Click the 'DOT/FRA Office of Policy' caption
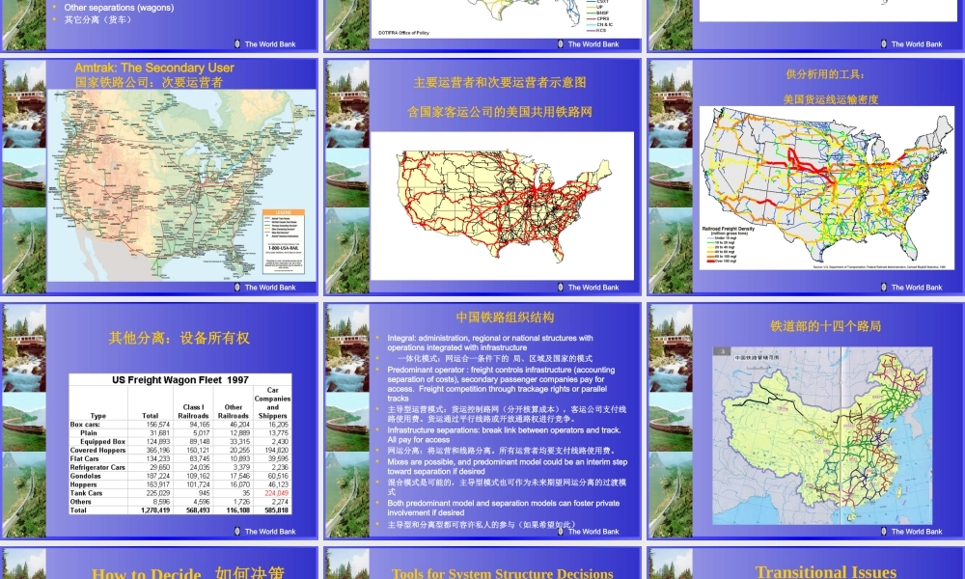Image resolution: width=965 pixels, height=579 pixels. [403, 33]
